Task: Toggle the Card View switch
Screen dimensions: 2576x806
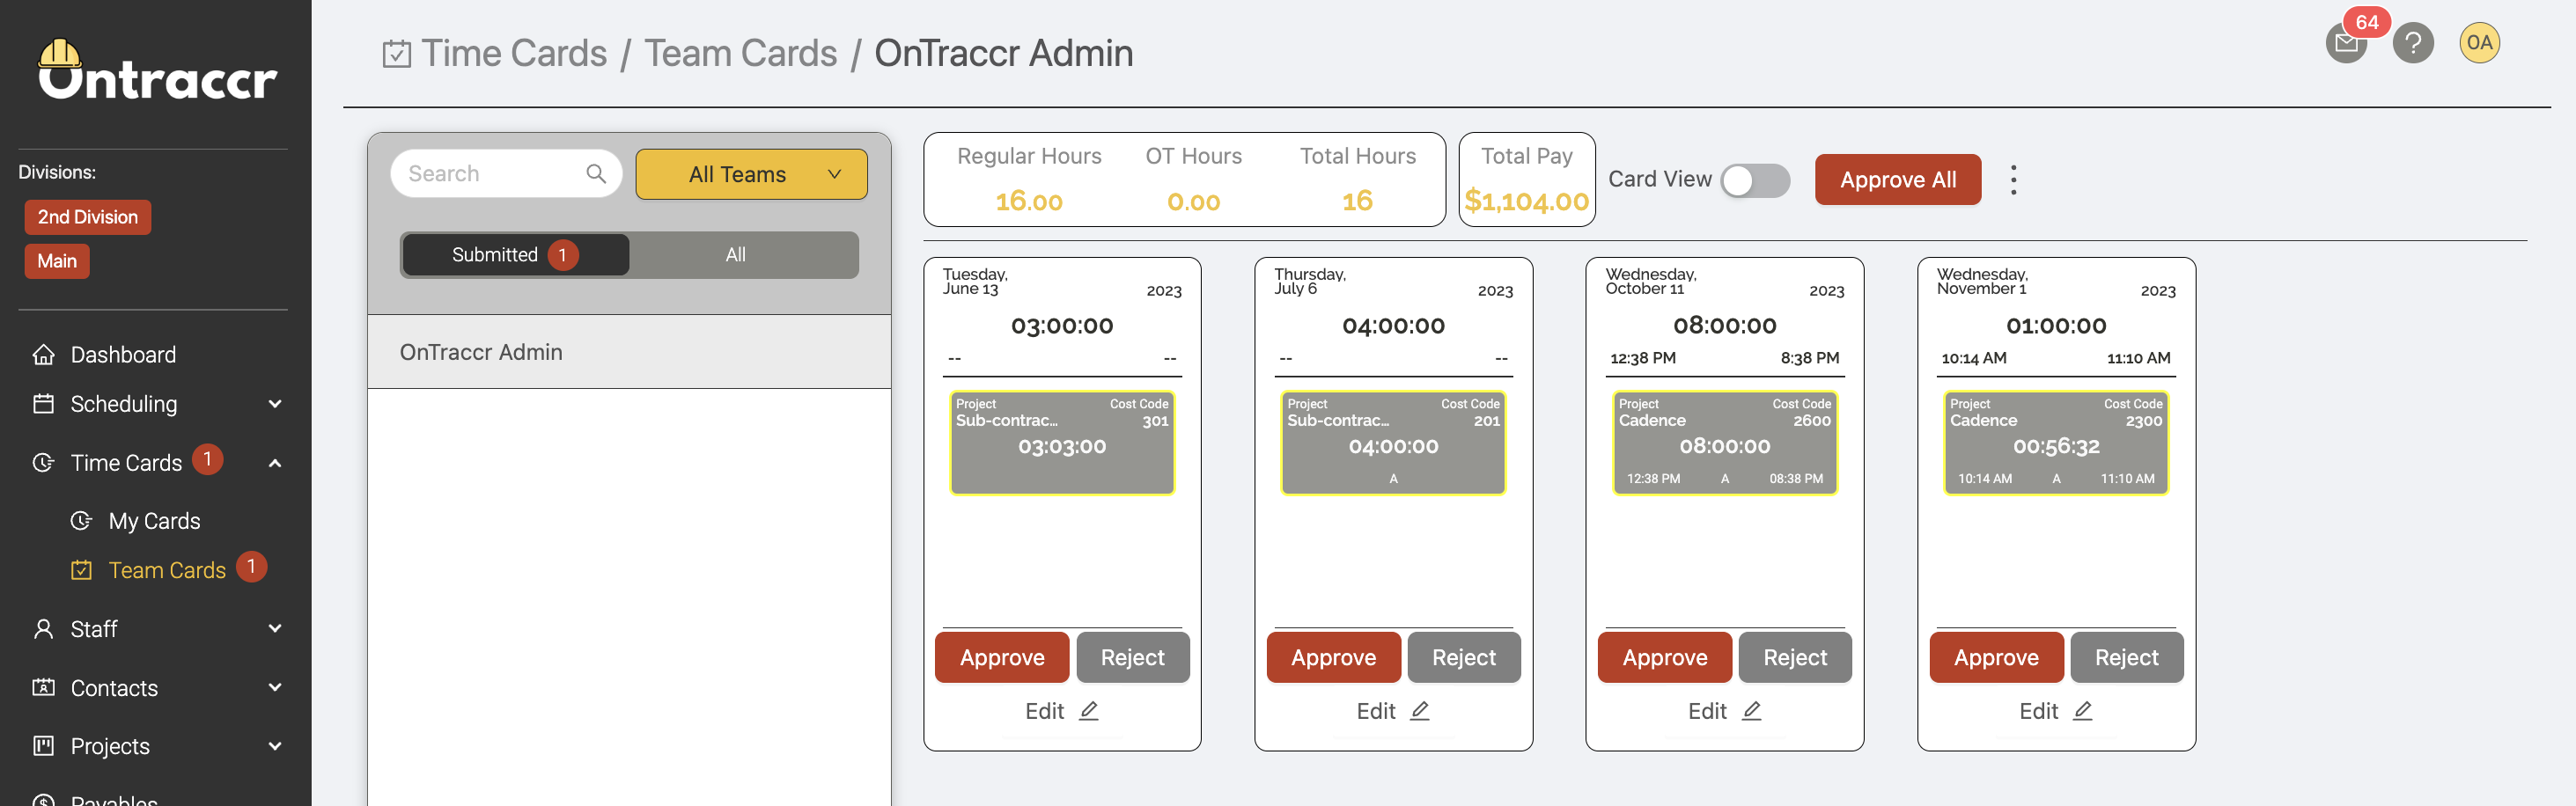Action: pyautogui.click(x=1755, y=181)
